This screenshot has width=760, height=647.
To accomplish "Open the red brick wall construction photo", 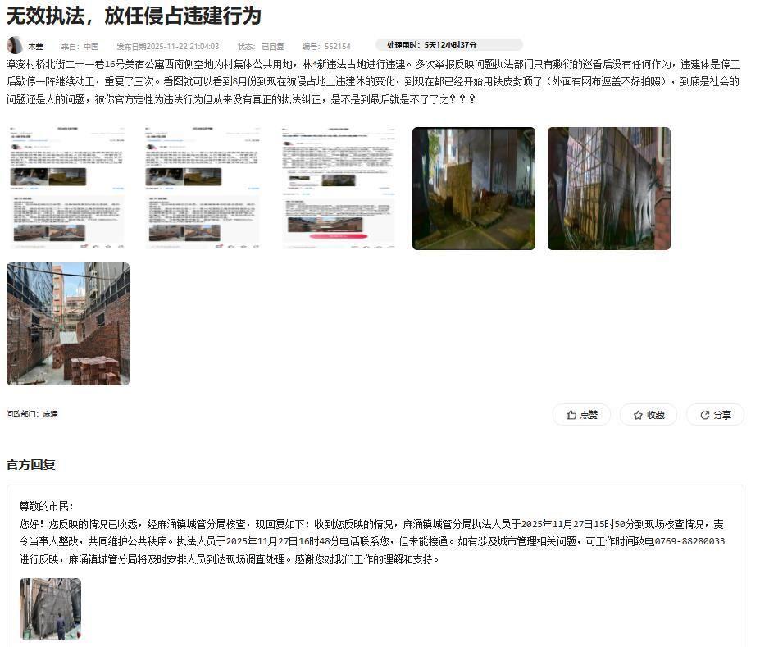I will [x=68, y=324].
